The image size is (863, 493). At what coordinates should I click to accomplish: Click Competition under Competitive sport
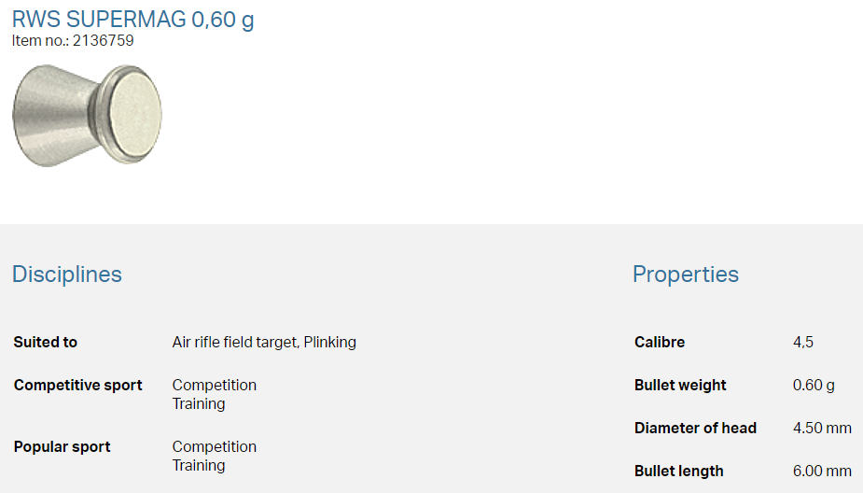[x=215, y=386]
